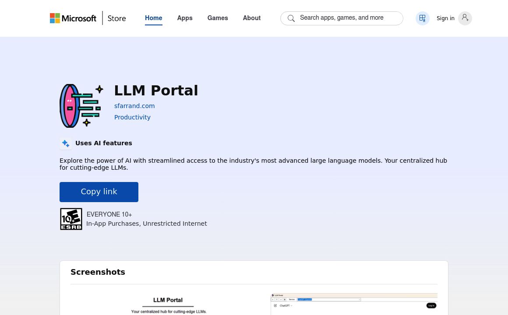Screen dimensions: 508x315
Task: Open the Apps section
Action: pos(184,18)
